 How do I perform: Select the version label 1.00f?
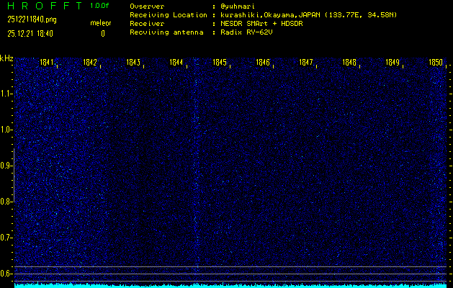[x=99, y=6]
